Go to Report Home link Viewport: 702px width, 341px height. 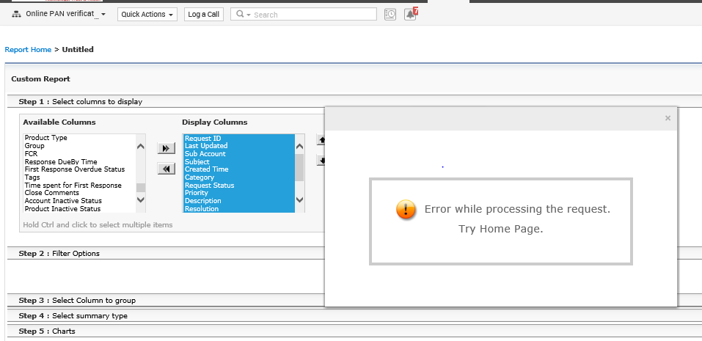(28, 50)
